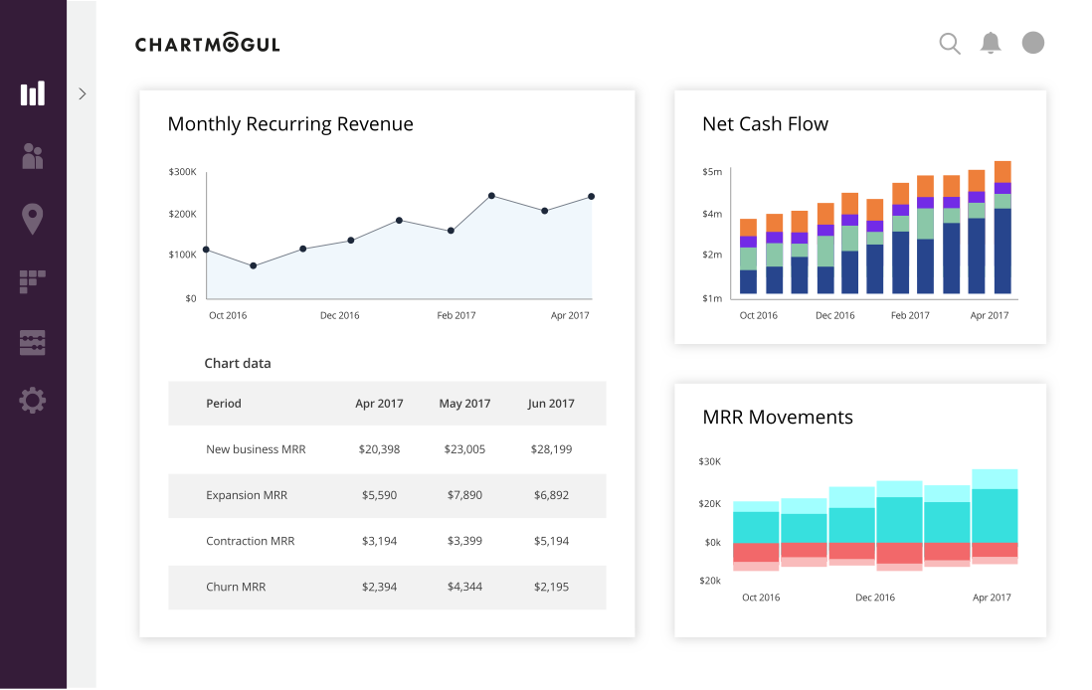
Task: Expand the sidebar with chevron arrow
Action: click(83, 93)
